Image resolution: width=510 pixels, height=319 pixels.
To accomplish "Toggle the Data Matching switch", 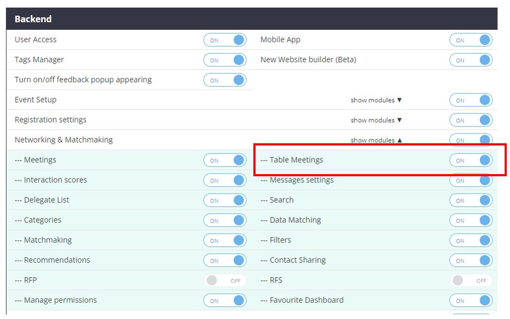I will 471,220.
